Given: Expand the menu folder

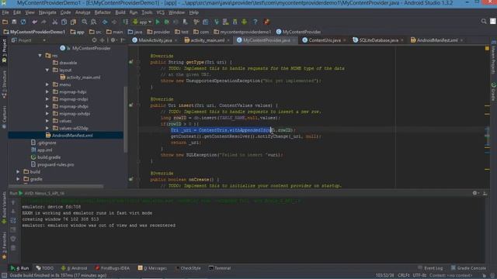Looking at the screenshot, I should [47, 84].
